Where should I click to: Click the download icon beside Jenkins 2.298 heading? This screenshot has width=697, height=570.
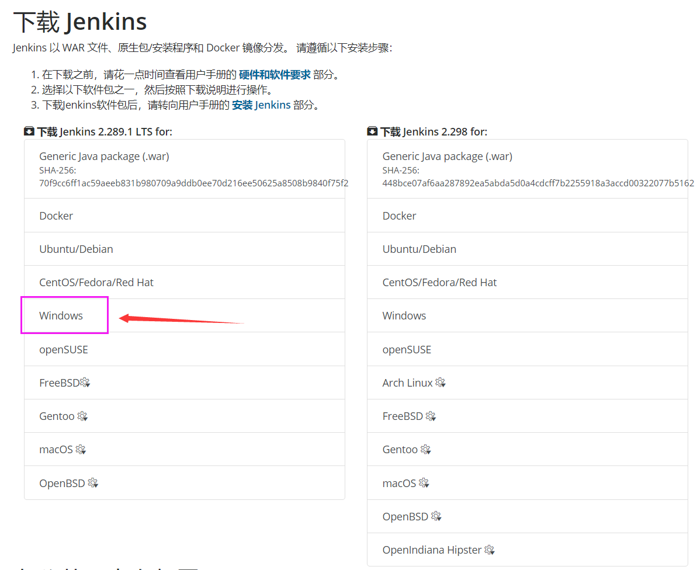coord(372,131)
